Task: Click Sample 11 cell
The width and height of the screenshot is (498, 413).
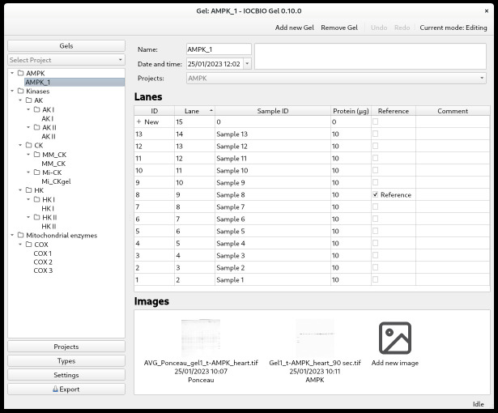Action: (273, 158)
